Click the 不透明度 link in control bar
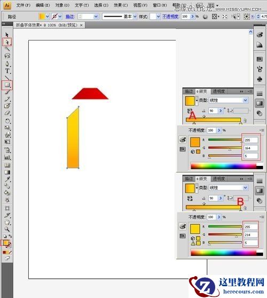The width and height of the screenshot is (267, 298). point(171,17)
